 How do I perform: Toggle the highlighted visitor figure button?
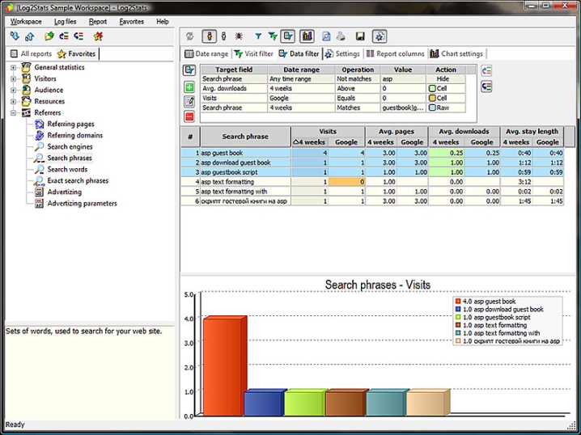coord(209,36)
